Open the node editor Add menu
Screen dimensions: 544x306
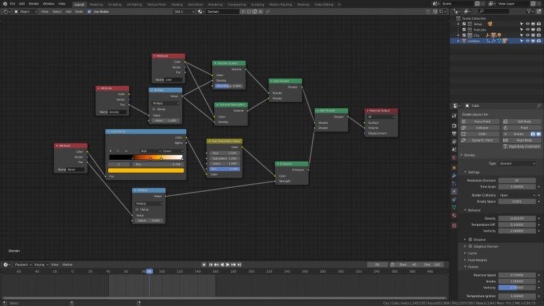pyautogui.click(x=69, y=12)
